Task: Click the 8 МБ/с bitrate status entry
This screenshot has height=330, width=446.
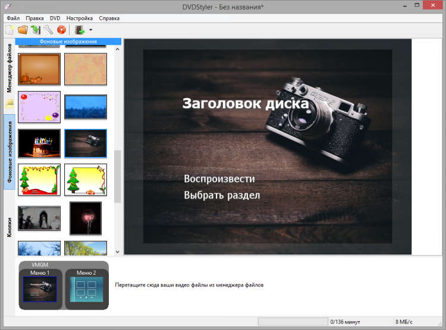Action: pos(404,322)
